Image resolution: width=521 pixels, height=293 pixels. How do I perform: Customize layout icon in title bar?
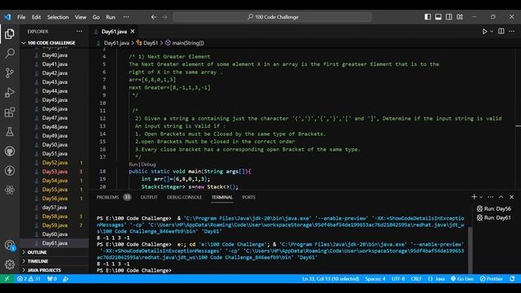pos(459,17)
